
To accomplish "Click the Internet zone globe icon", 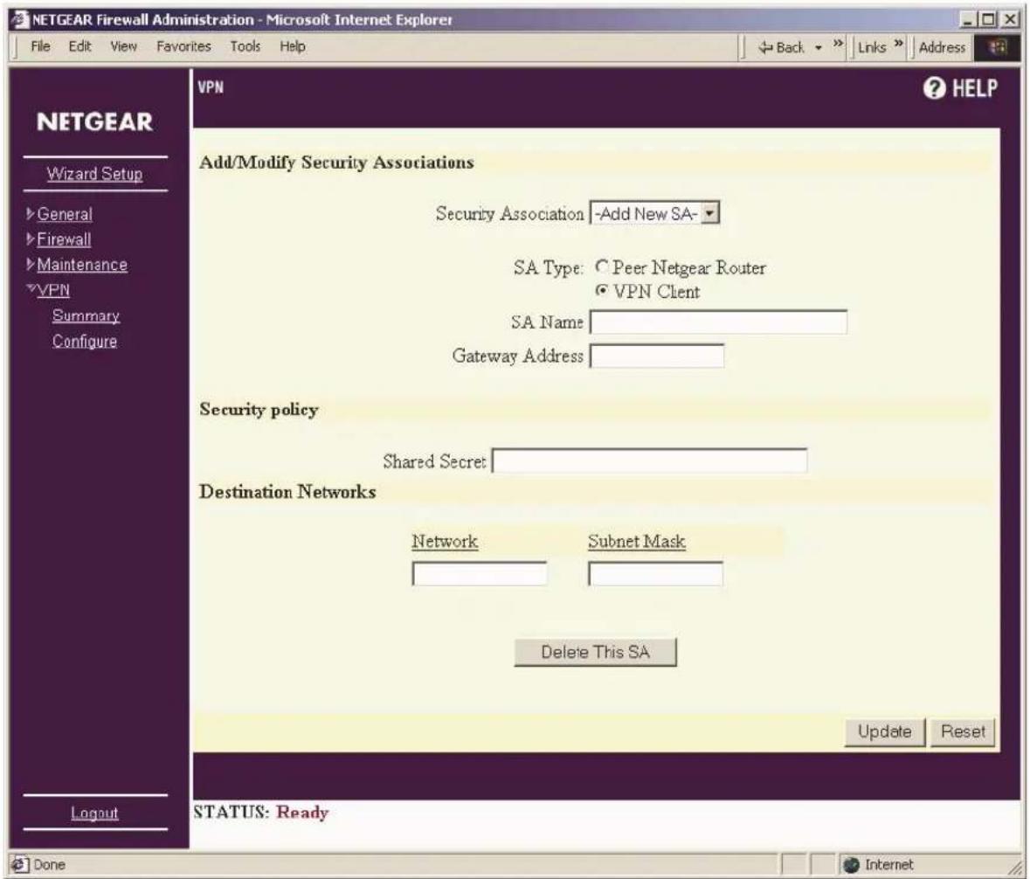I will click(851, 864).
